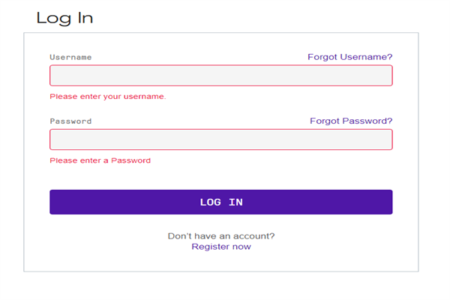Click the Username input field
Image resolution: width=450 pixels, height=300 pixels.
click(x=220, y=76)
